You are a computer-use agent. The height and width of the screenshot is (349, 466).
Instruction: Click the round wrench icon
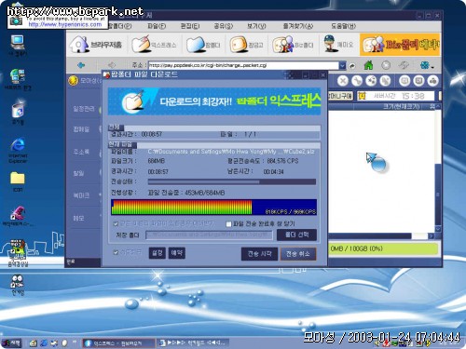click(x=357, y=81)
